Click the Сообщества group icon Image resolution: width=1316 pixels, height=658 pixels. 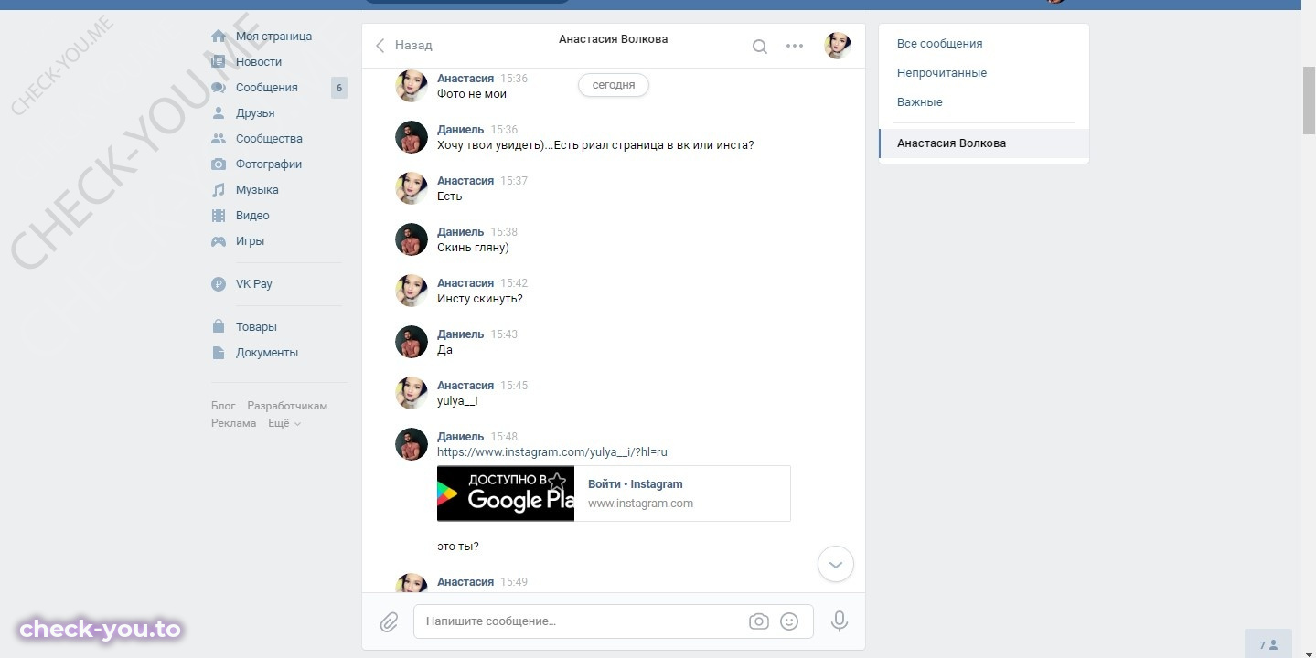pyautogui.click(x=219, y=139)
